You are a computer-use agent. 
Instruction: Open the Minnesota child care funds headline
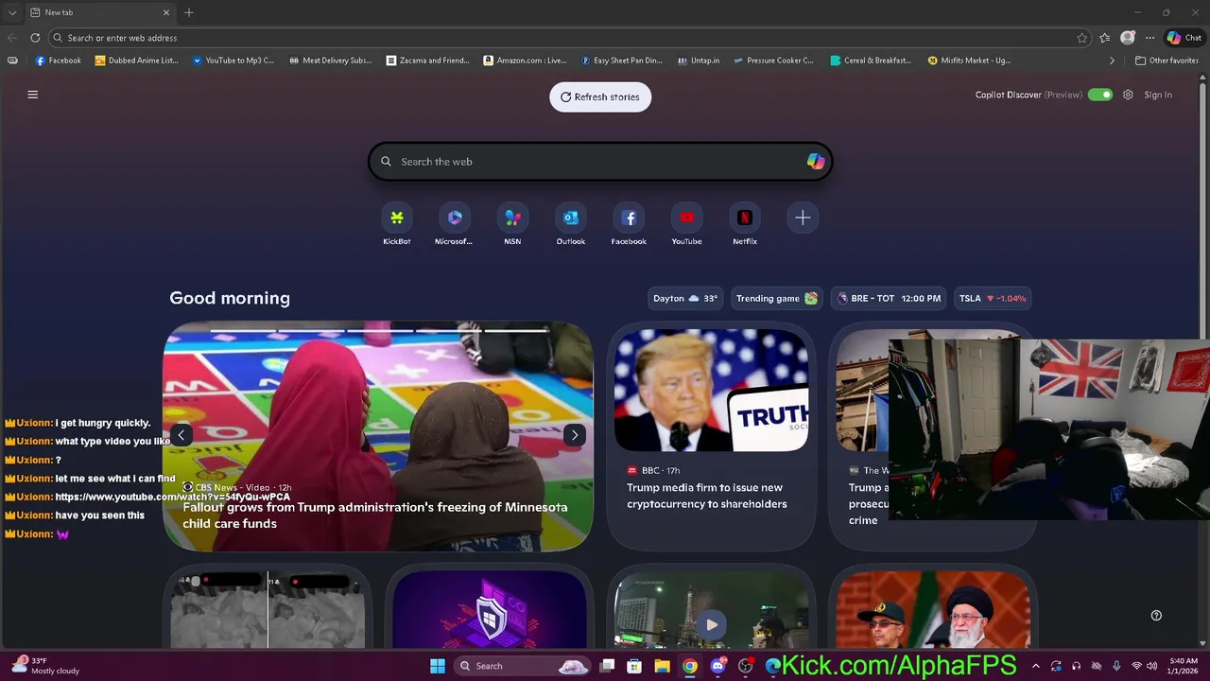(x=375, y=515)
